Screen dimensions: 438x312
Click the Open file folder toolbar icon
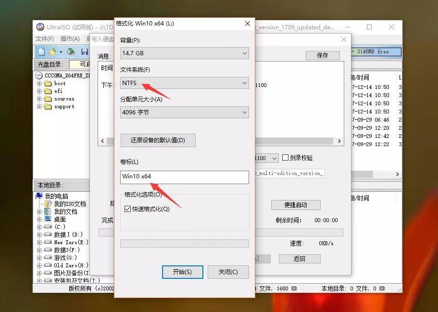pos(52,51)
